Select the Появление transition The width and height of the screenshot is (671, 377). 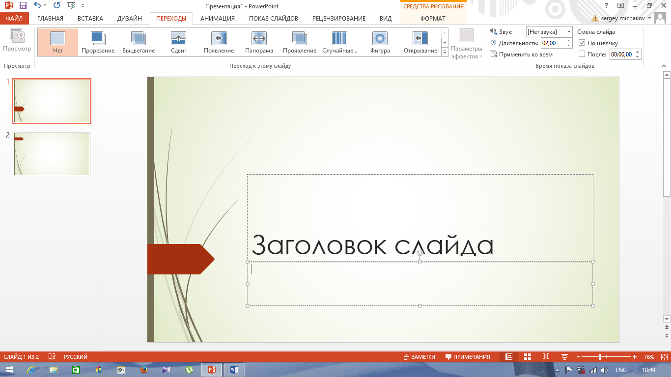tap(219, 42)
